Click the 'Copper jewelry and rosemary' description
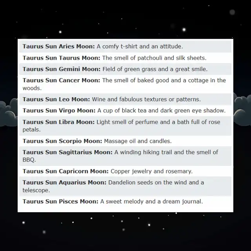The width and height of the screenshot is (251, 251). tap(151, 171)
